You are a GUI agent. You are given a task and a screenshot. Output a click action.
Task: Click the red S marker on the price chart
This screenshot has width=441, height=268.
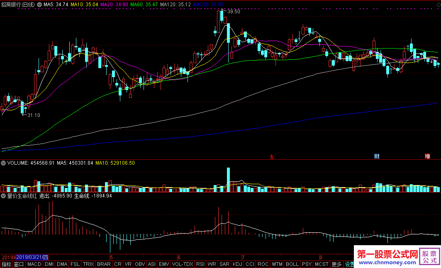[272, 157]
